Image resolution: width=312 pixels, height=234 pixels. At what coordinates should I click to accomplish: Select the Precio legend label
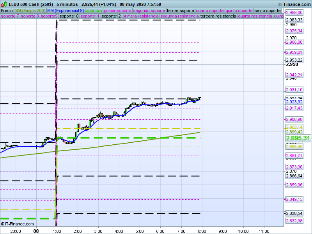tap(7, 11)
